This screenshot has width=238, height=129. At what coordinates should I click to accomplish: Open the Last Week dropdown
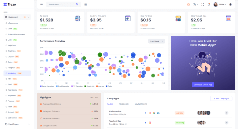click(156, 41)
